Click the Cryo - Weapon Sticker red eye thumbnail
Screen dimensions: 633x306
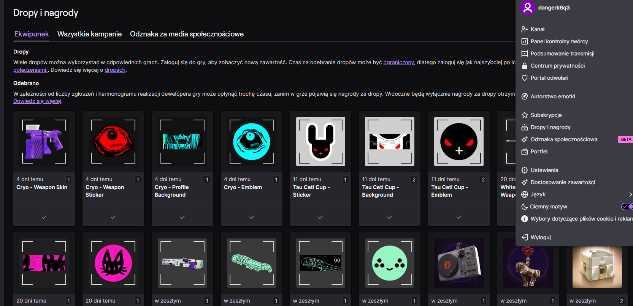[x=113, y=142]
